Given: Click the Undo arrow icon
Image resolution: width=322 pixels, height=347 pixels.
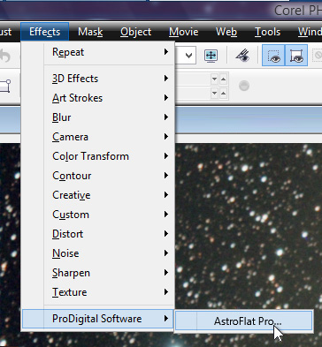Looking at the screenshot, I should coord(4,56).
